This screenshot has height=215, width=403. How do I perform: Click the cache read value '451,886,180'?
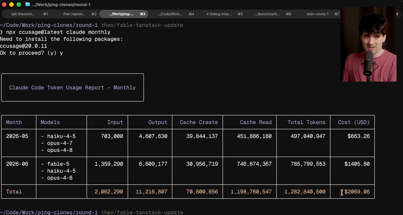point(254,136)
